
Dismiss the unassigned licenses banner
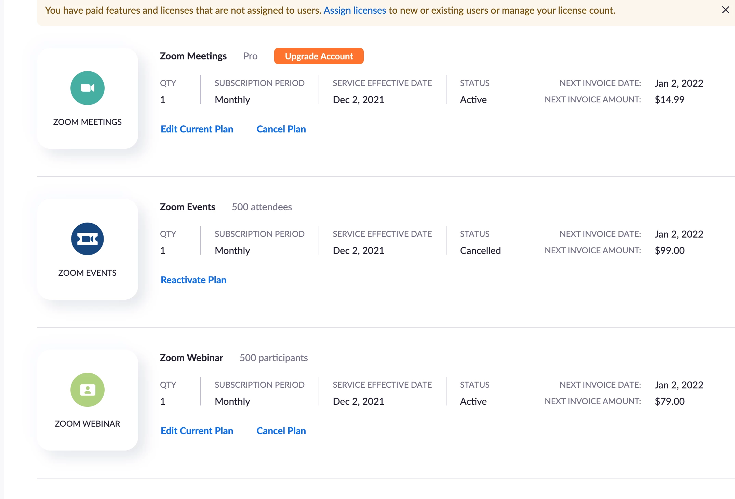click(x=725, y=10)
